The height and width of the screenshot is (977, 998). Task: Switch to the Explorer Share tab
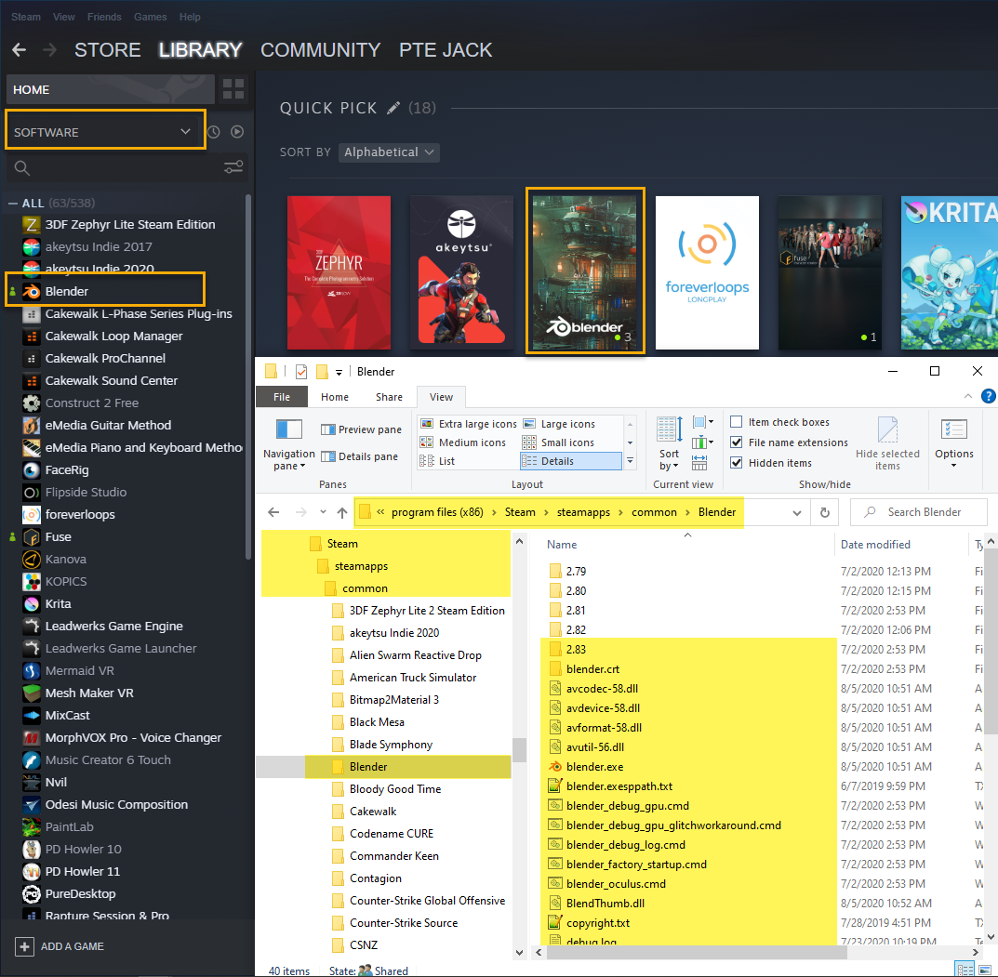click(x=389, y=397)
